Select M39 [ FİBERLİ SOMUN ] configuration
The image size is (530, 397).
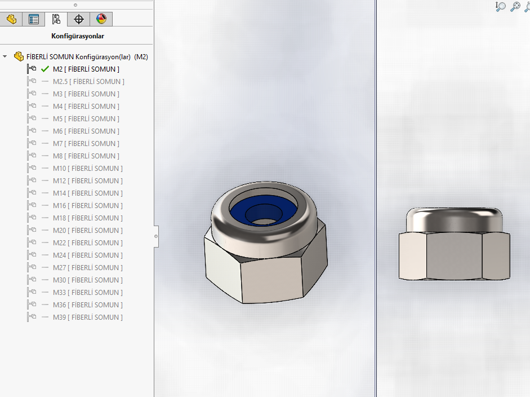(87, 317)
